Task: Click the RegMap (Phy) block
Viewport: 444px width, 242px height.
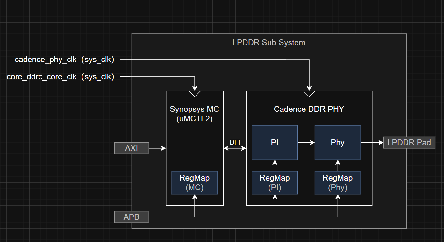Action: (338, 182)
